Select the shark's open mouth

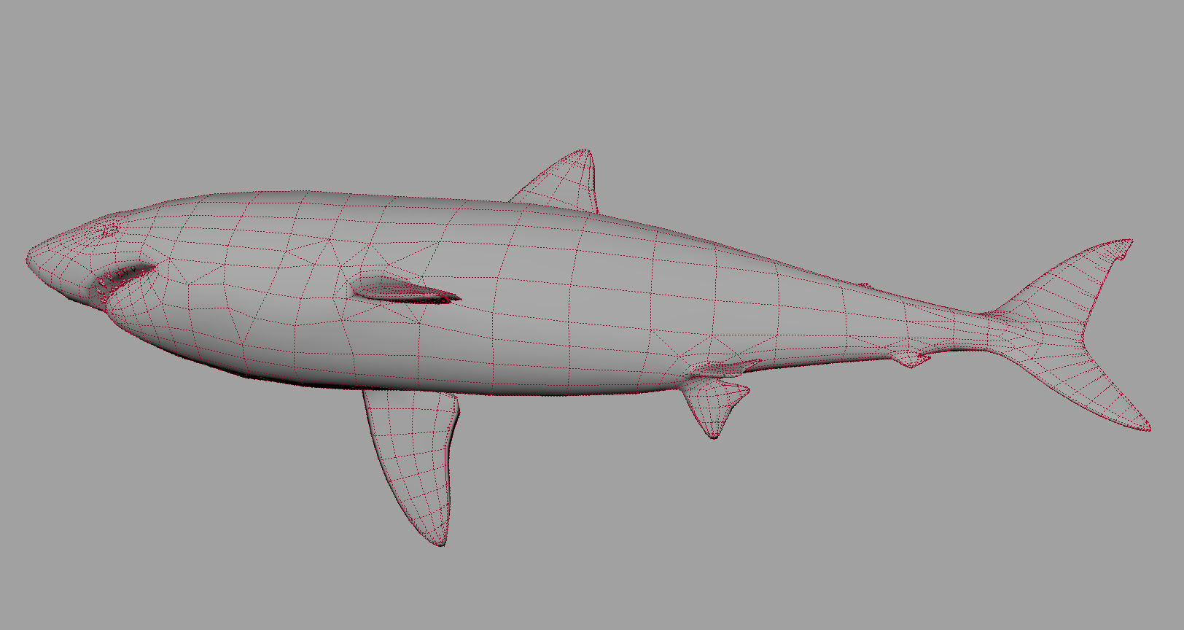tap(122, 281)
